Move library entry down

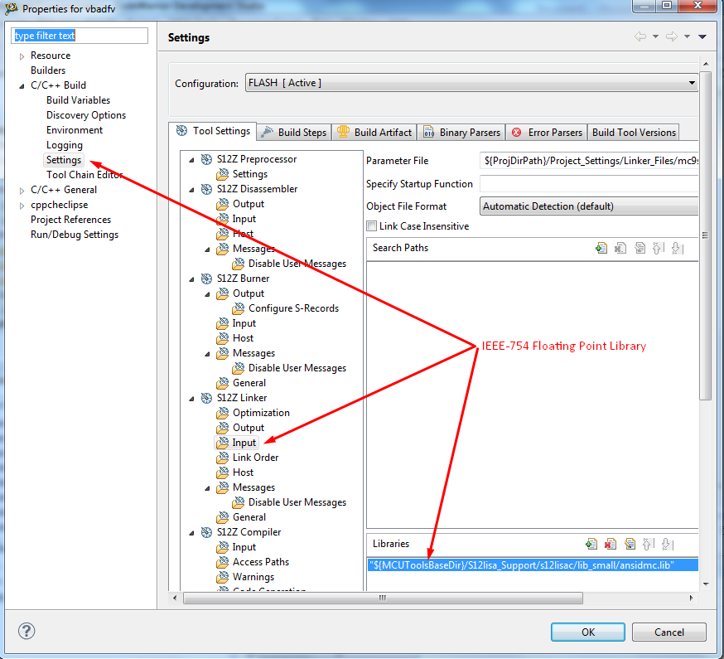click(x=668, y=544)
